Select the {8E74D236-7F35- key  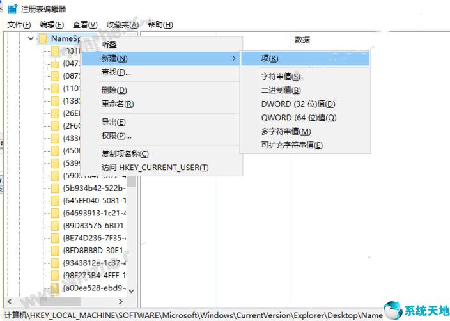click(x=94, y=239)
